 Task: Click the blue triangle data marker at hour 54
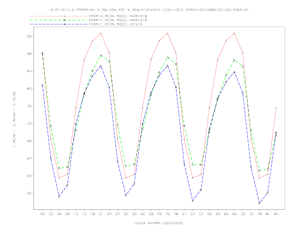point(193,201)
